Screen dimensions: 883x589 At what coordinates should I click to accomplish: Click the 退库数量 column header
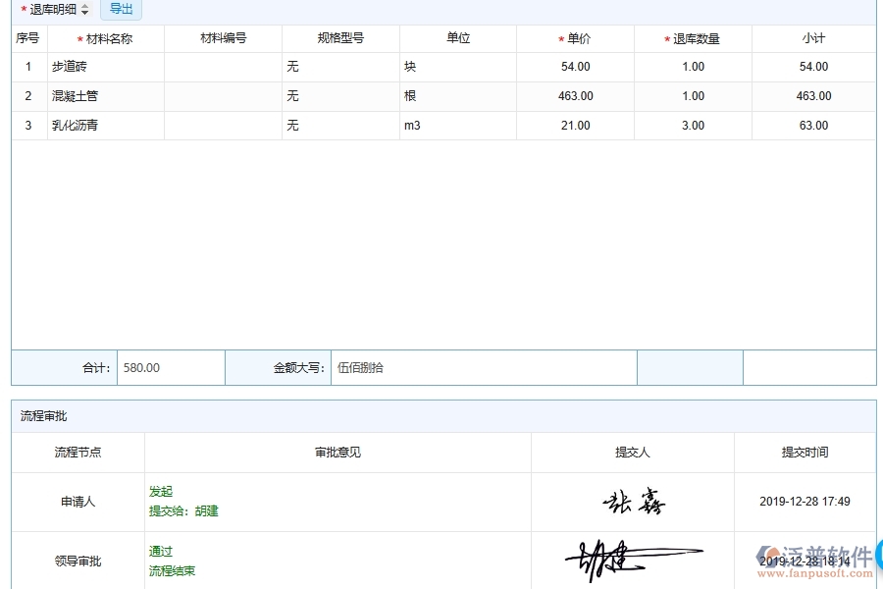693,37
